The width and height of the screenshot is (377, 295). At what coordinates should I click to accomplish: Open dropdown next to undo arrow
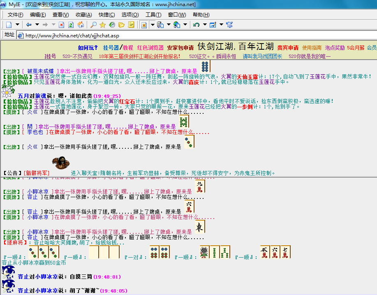click(205, 25)
